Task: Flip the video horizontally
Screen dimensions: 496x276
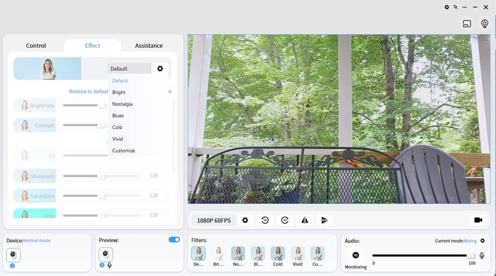Action: pos(305,220)
